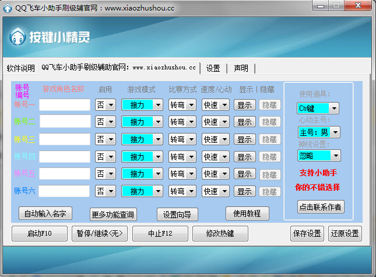
Task: Click the 启动F10 start button
Action: [x=40, y=233]
